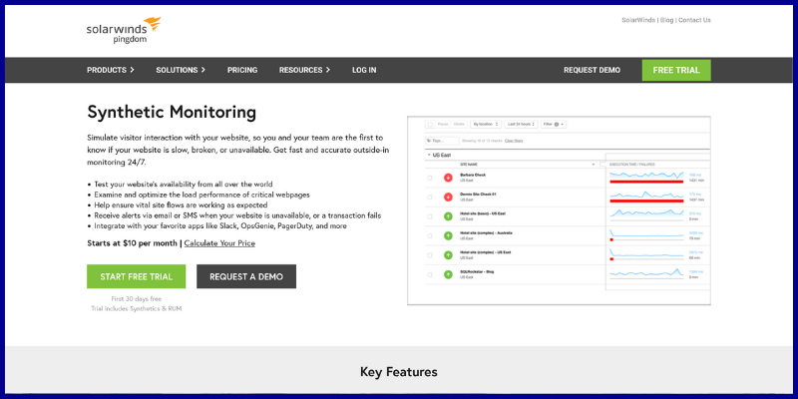Select checkbox for Hotel site (basic) - US East

click(x=430, y=216)
